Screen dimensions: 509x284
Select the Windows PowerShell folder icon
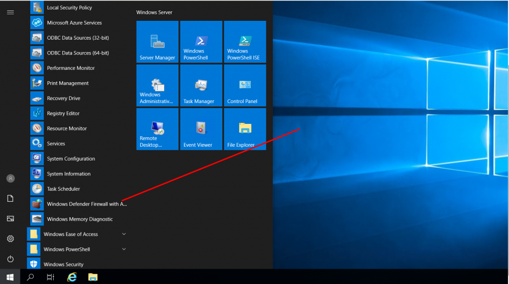coord(34,249)
